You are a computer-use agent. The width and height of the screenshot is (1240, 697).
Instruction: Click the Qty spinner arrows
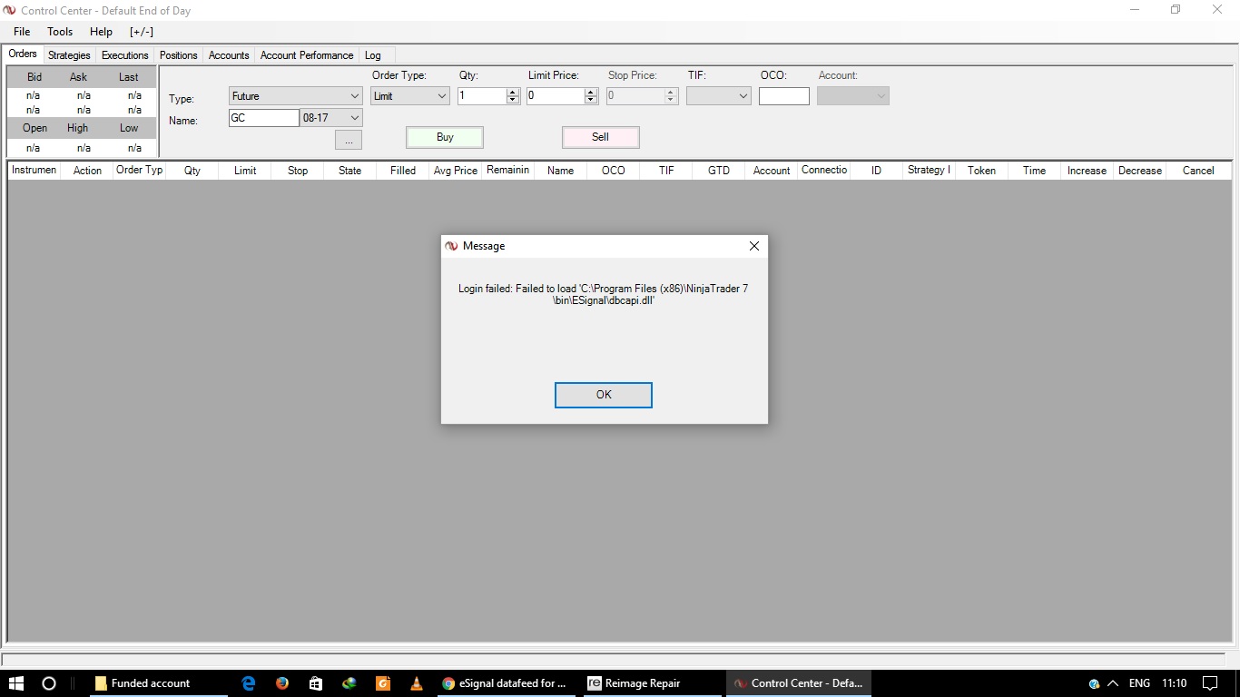513,95
